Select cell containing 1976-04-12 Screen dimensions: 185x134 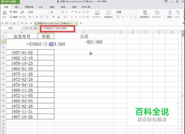click(x=22, y=85)
